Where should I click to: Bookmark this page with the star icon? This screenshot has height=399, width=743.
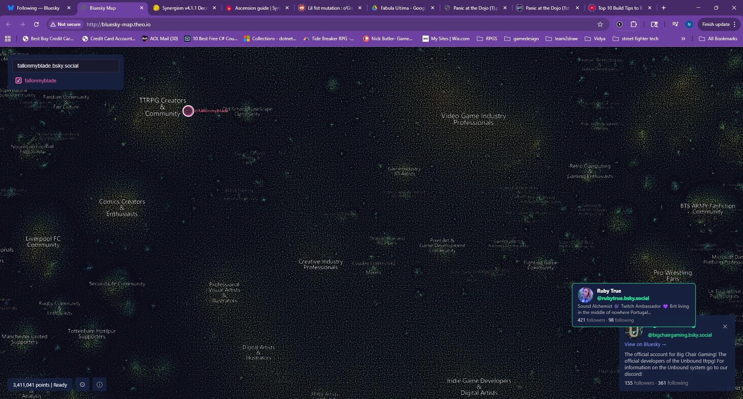(600, 24)
